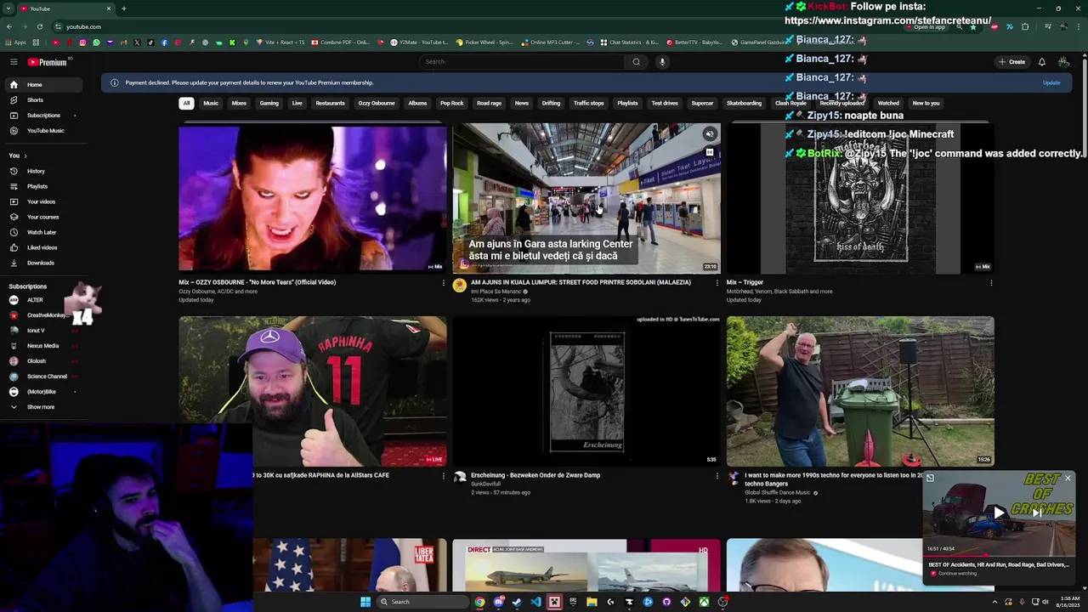Open Downloads in the sidebar
This screenshot has height=612, width=1088.
(44, 263)
